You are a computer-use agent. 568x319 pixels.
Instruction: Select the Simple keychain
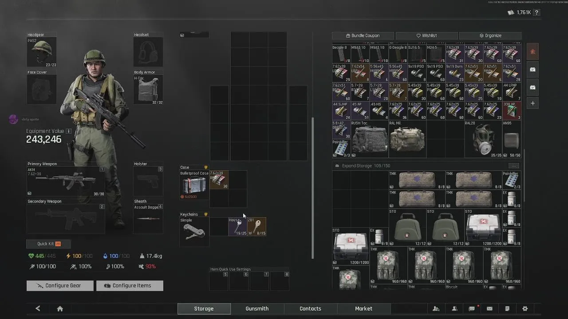(x=194, y=231)
